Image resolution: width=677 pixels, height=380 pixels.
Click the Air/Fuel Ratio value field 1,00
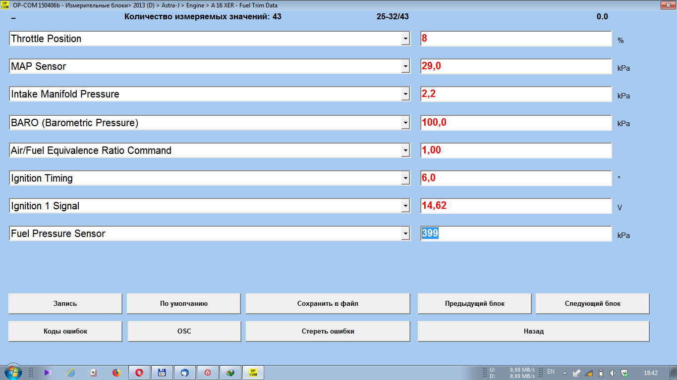pos(516,150)
